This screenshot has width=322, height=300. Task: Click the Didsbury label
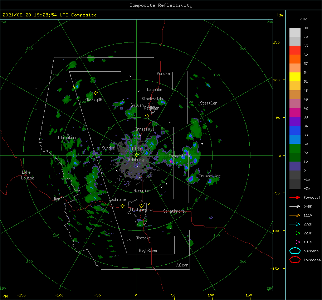coord(135,160)
